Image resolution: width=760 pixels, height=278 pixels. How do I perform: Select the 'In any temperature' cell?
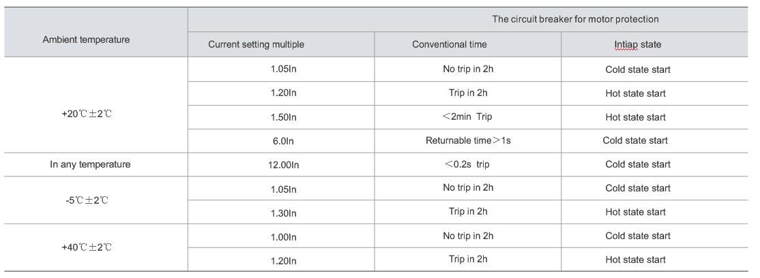click(90, 164)
